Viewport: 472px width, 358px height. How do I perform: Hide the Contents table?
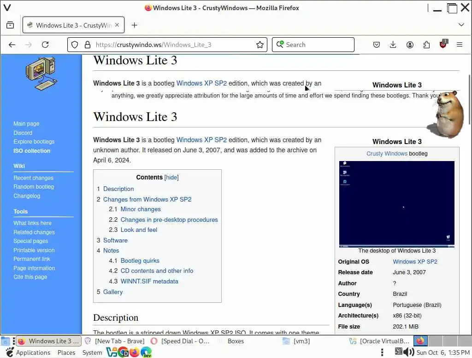(x=171, y=177)
